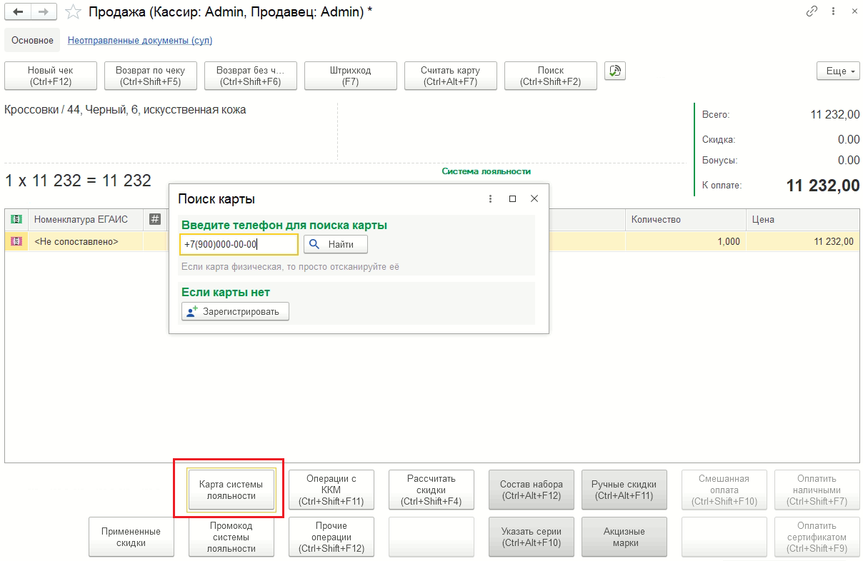Click the green document refresh icon button
Viewport: 863px width, 561px height.
pyautogui.click(x=614, y=71)
